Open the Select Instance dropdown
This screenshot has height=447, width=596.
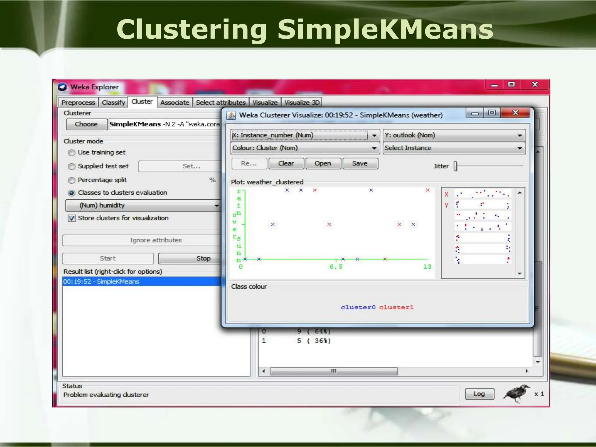point(454,148)
